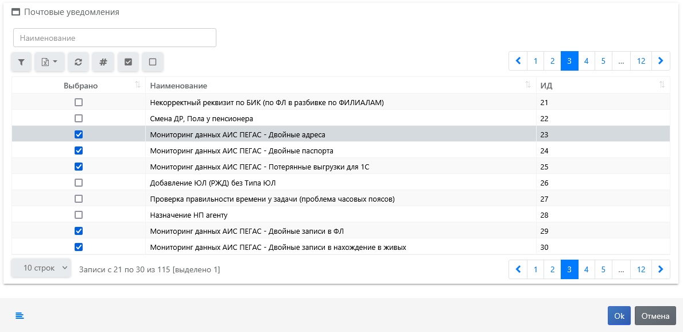683x332 pixels.
Task: Deselect all rows via empty-square icon
Action: [x=152, y=61]
